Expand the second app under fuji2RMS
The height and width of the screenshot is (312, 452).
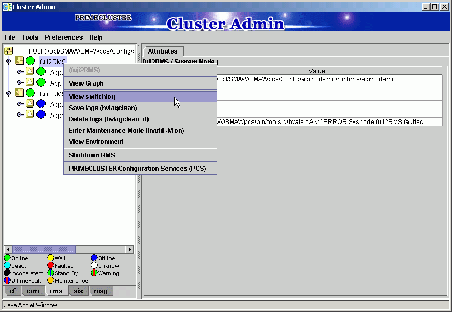[20, 82]
